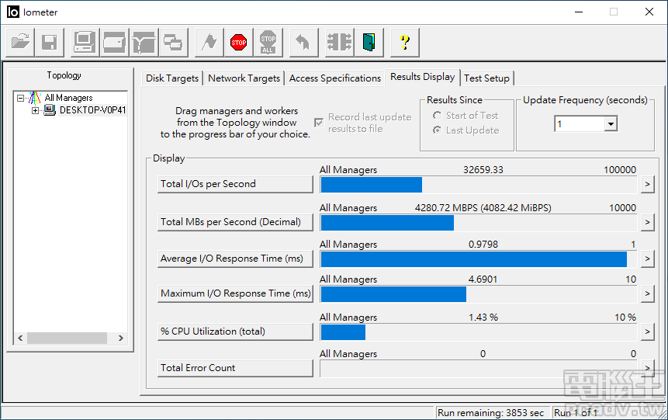Switch to Network Targets tab
The width and height of the screenshot is (668, 420).
click(x=244, y=78)
